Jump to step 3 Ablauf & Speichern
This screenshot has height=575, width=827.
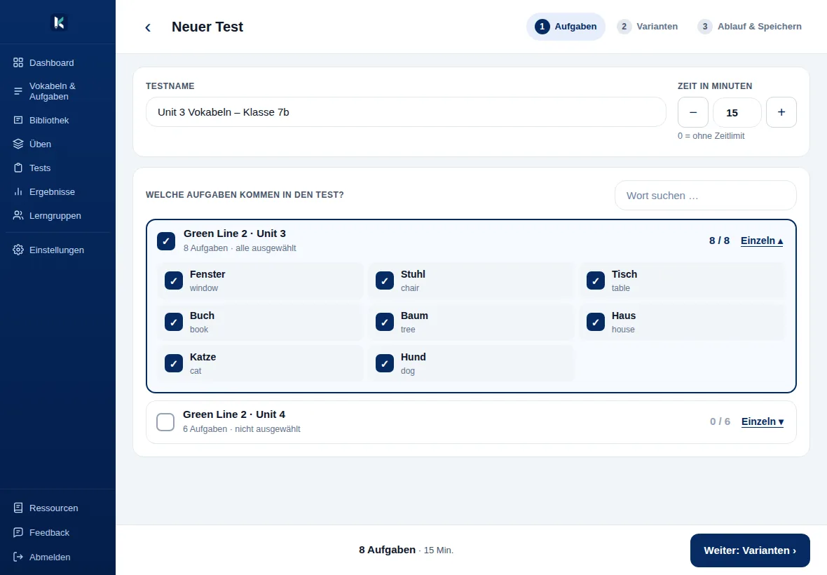coord(749,27)
